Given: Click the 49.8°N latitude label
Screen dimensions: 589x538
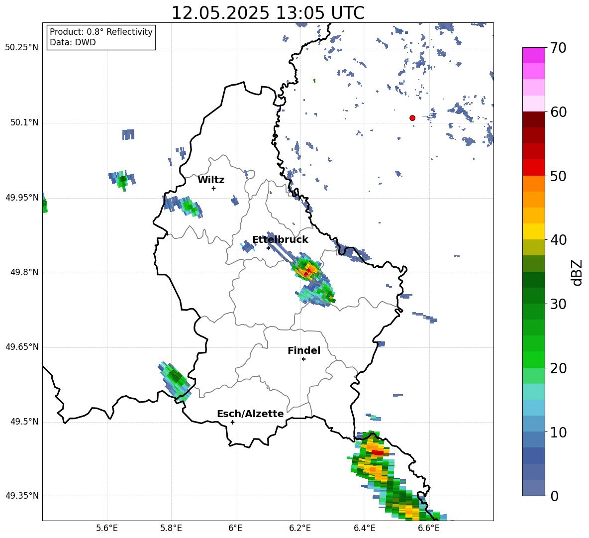Looking at the screenshot, I should click(x=24, y=272).
